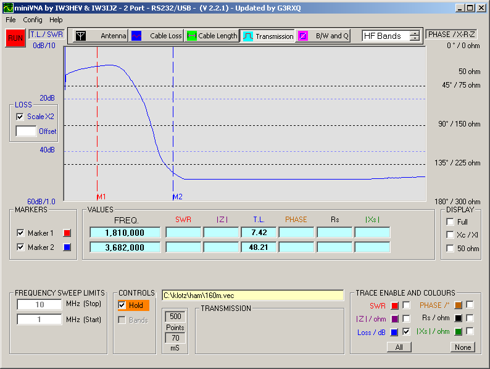Screen dimensions: 490x369
Task: Toggle the Marker 2 checkbox
Action: point(20,247)
